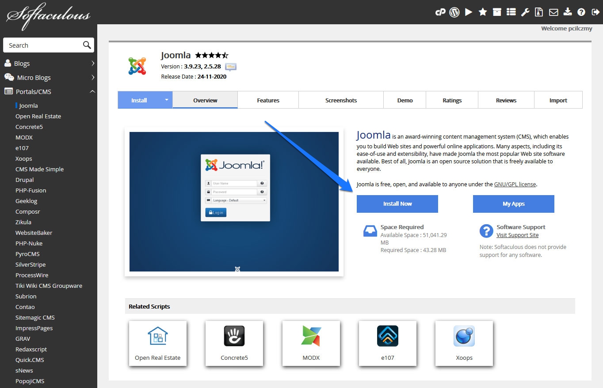The height and width of the screenshot is (388, 603).
Task: Click the task list icon
Action: pyautogui.click(x=511, y=12)
